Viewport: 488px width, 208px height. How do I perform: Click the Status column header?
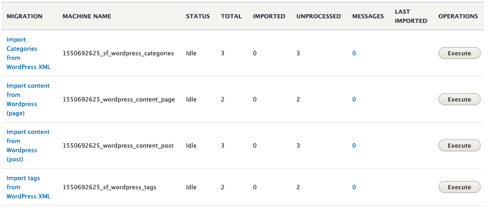click(198, 16)
